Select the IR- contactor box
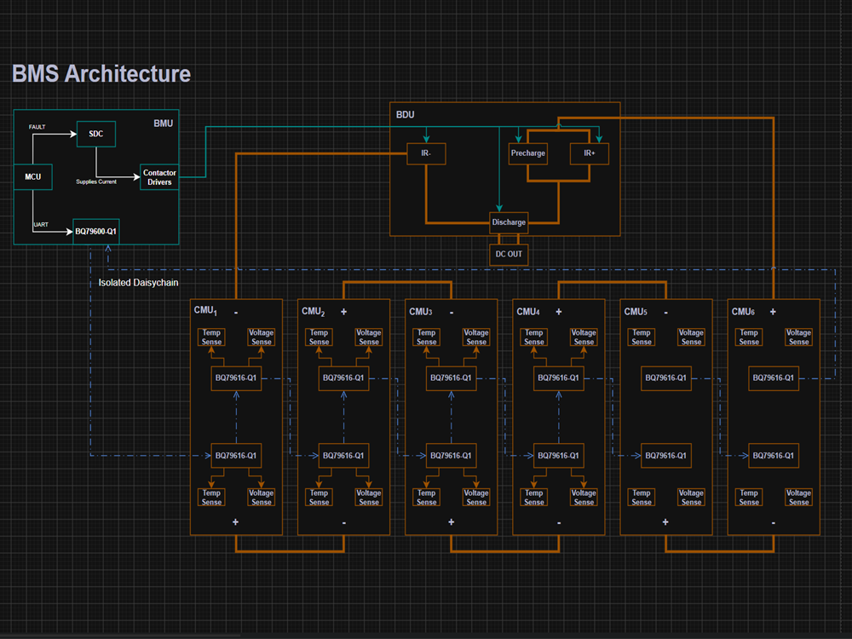The height and width of the screenshot is (639, 852). pyautogui.click(x=427, y=153)
